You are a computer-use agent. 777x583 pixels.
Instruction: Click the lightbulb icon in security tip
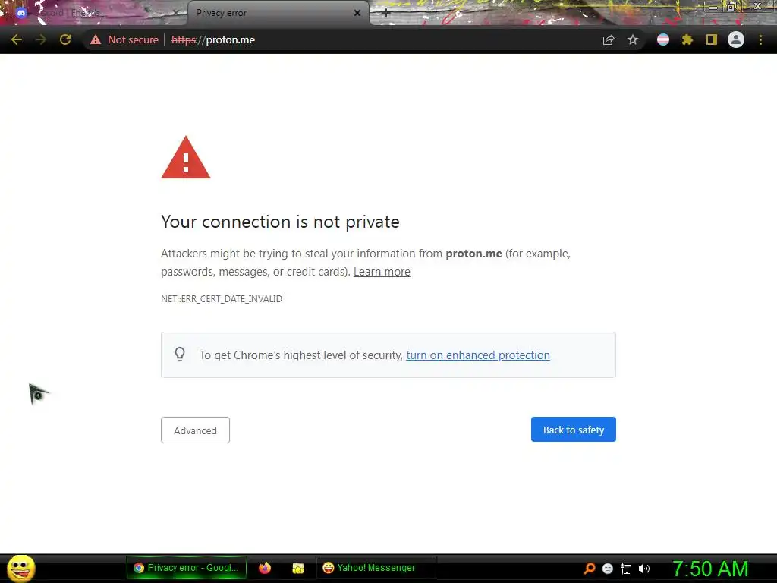click(180, 355)
